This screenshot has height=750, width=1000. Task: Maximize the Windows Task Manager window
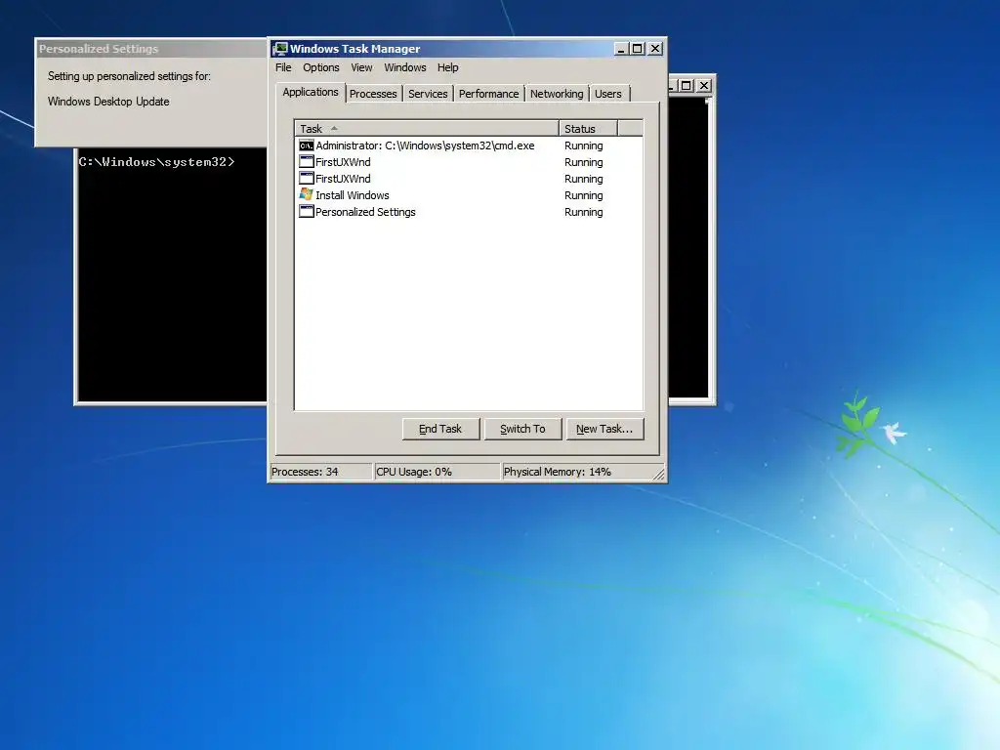click(x=637, y=49)
